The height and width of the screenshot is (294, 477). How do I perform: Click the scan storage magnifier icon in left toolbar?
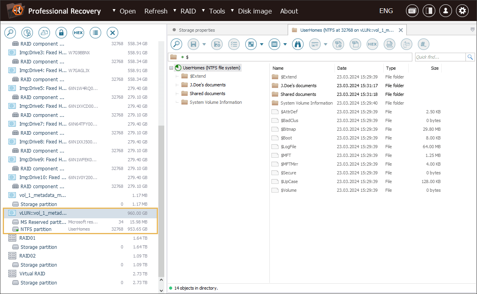[x=10, y=32]
